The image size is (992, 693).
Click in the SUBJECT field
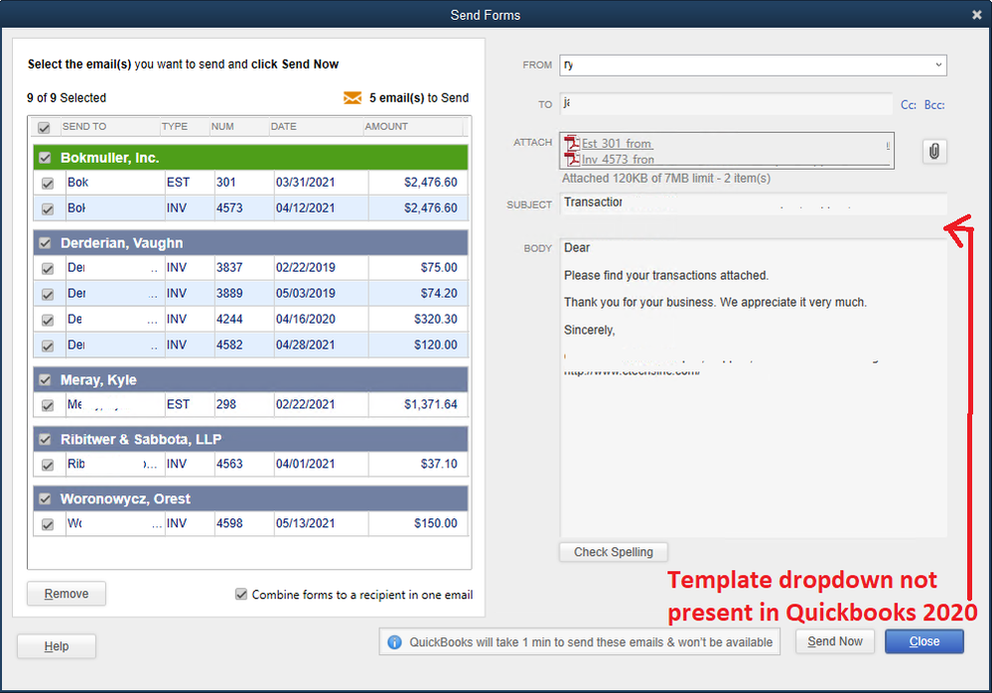click(753, 204)
